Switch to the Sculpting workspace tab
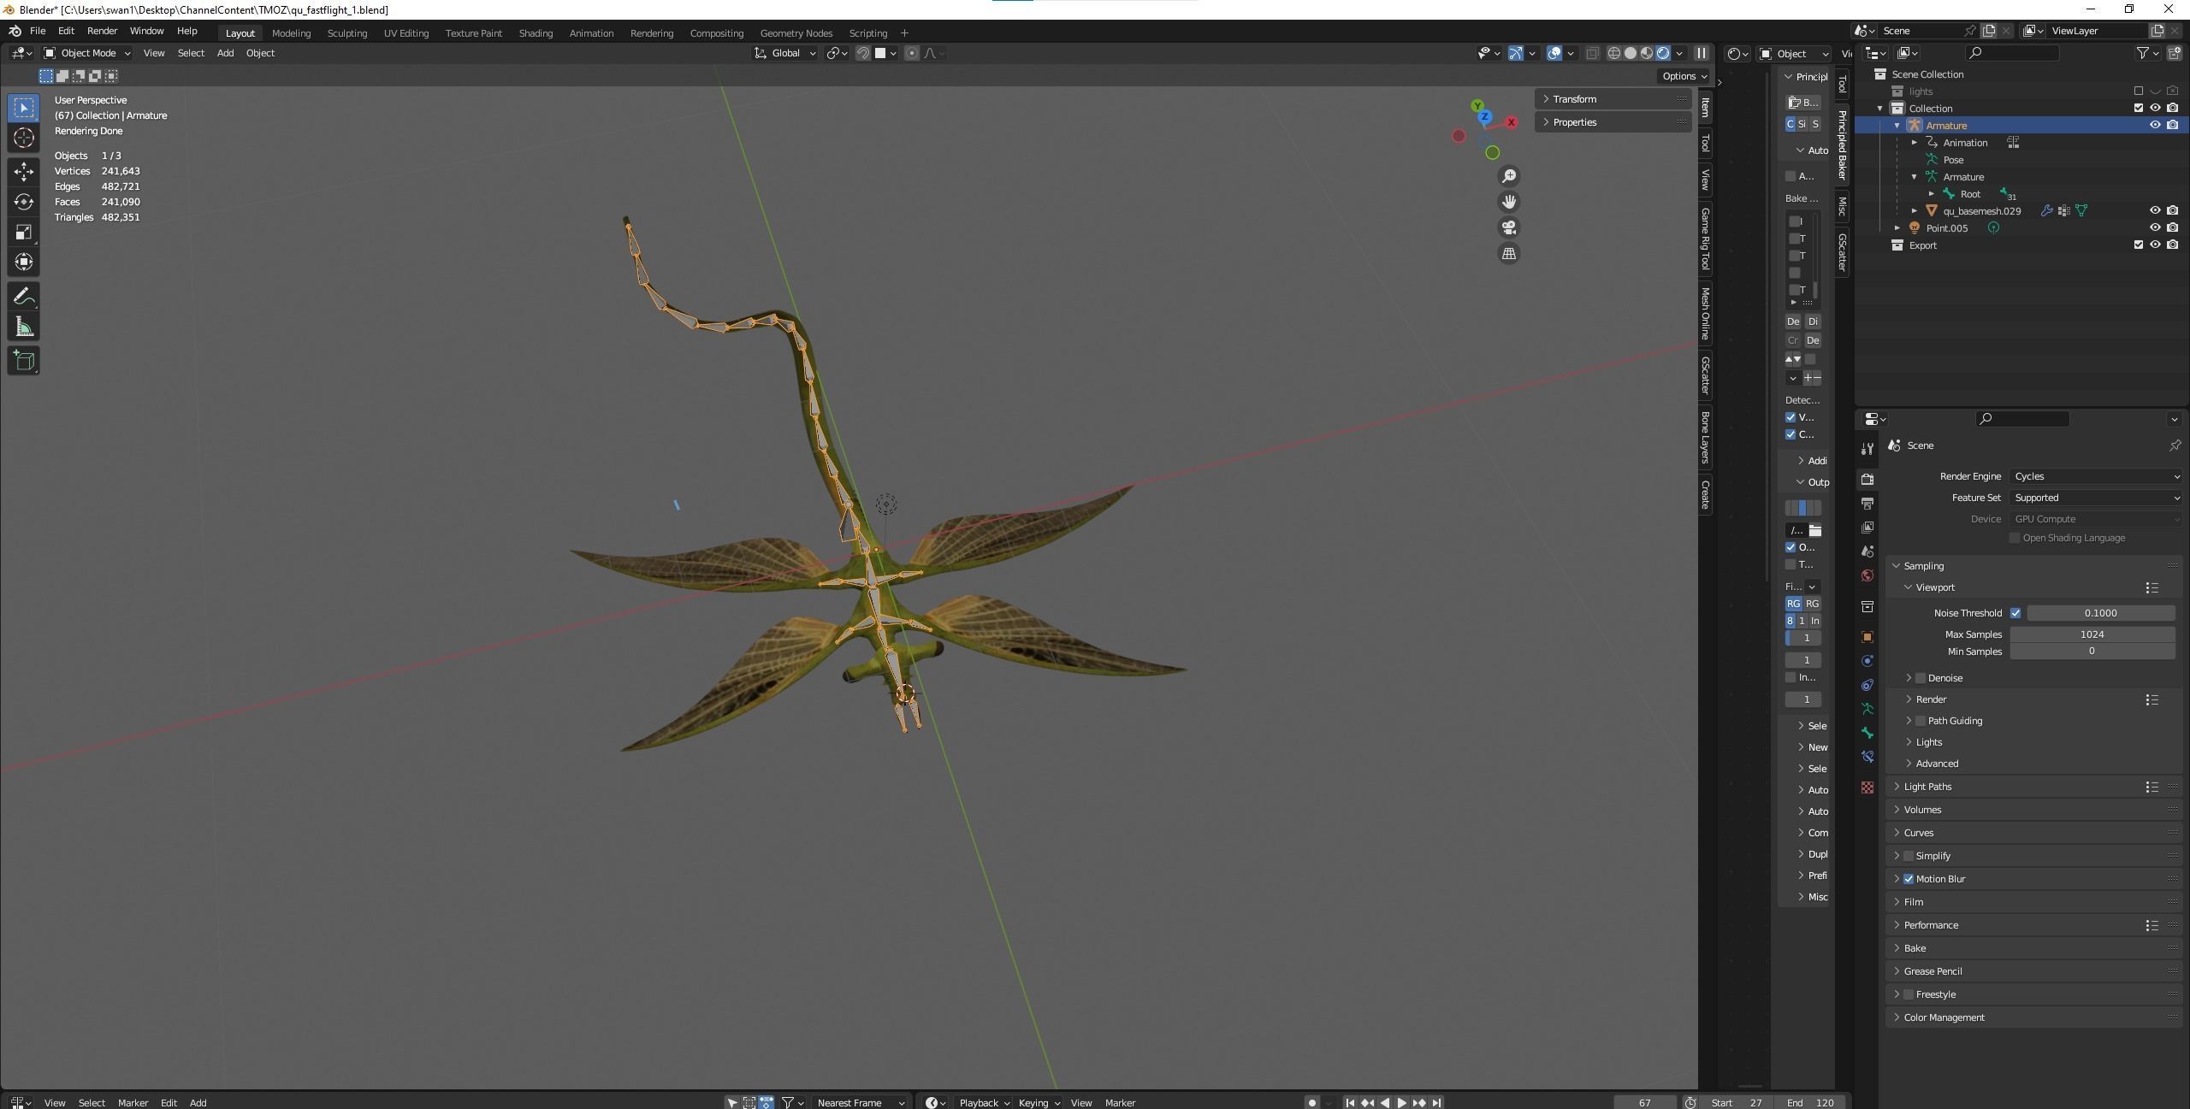 tap(346, 33)
